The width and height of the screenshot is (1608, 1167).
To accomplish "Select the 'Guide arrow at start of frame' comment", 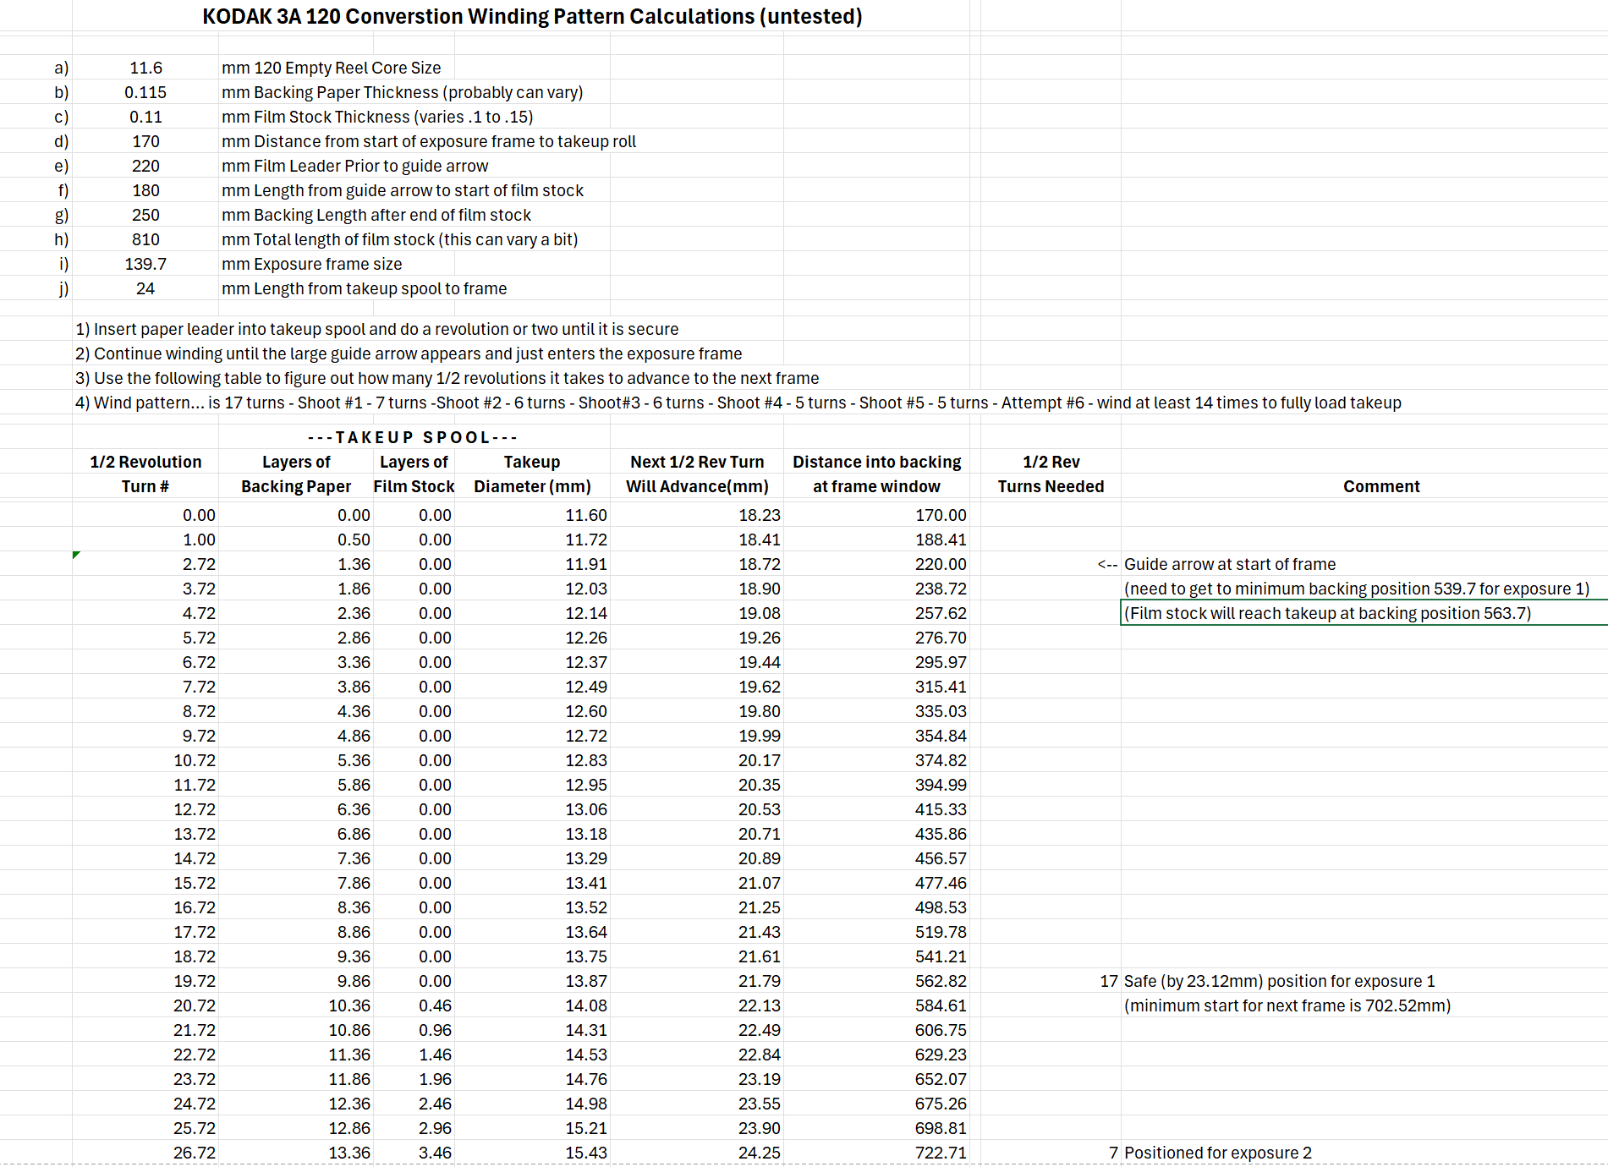I will click(1230, 564).
